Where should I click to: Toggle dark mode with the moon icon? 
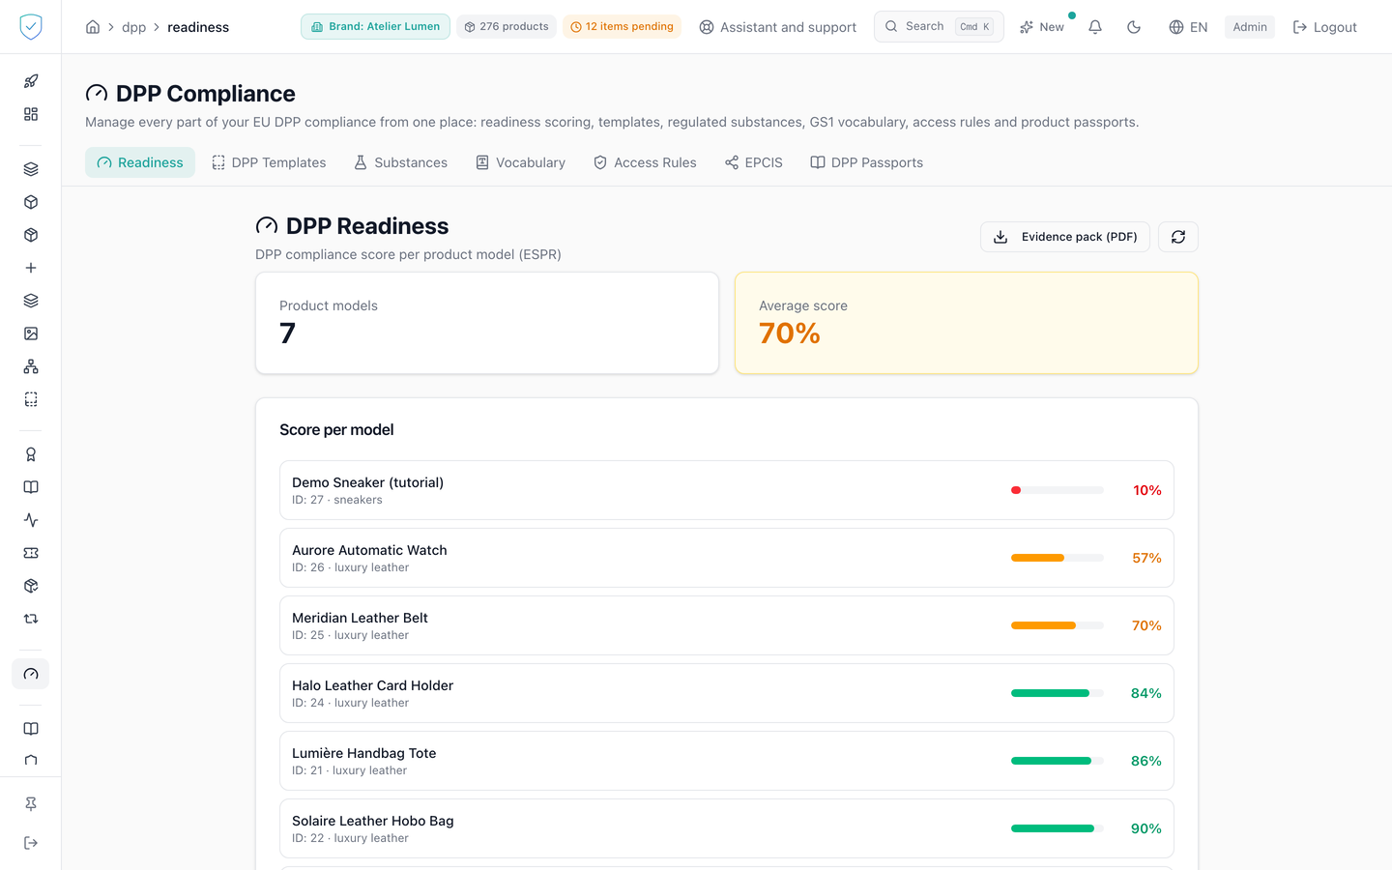tap(1134, 27)
